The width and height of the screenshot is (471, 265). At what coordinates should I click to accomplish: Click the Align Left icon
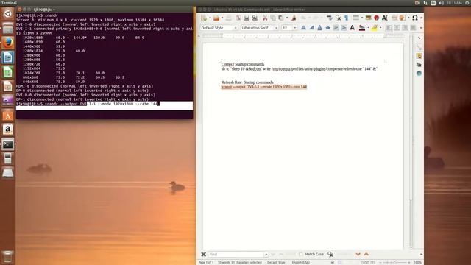click(x=389, y=28)
